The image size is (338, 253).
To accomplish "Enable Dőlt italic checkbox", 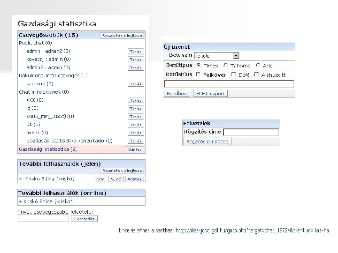I will point(233,74).
